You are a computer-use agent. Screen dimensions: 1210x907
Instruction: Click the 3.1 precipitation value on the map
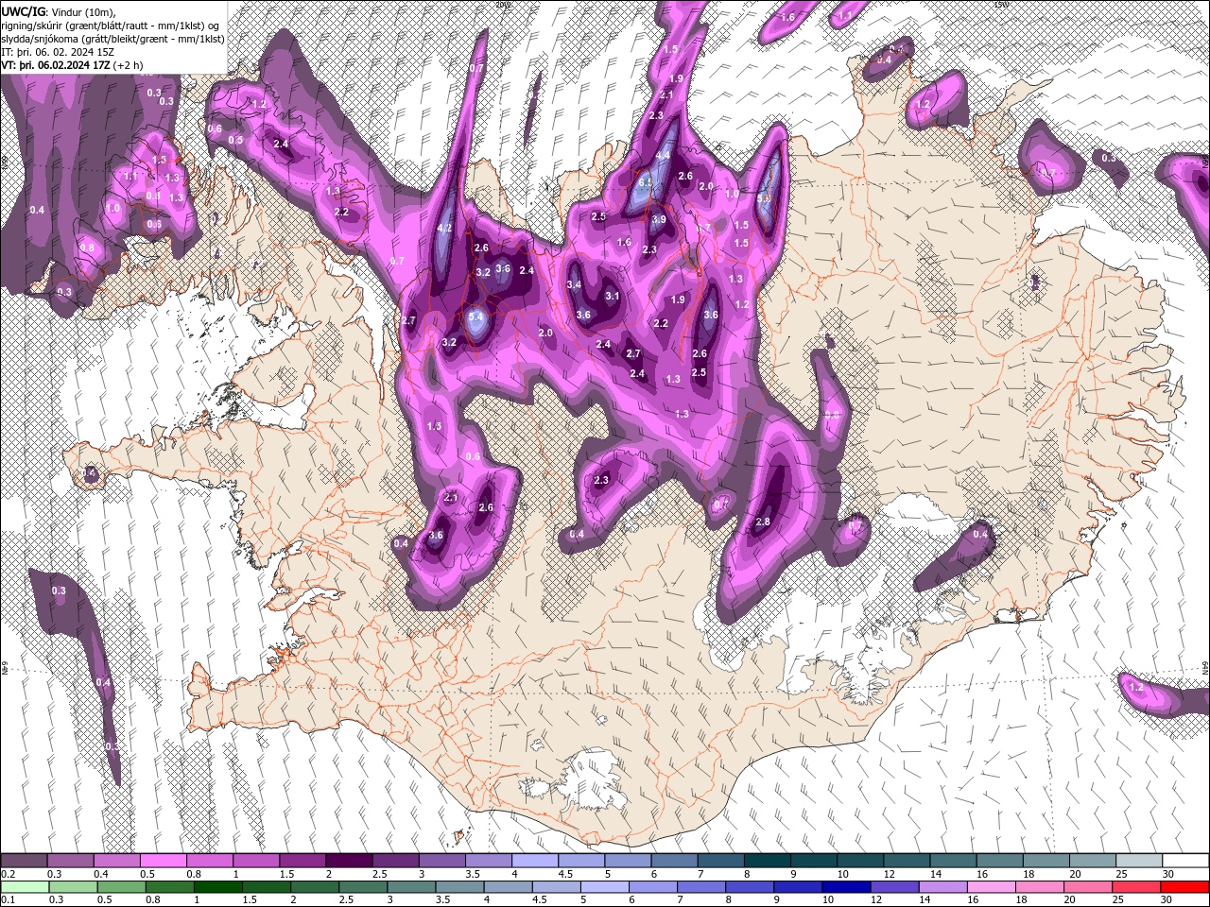point(612,296)
